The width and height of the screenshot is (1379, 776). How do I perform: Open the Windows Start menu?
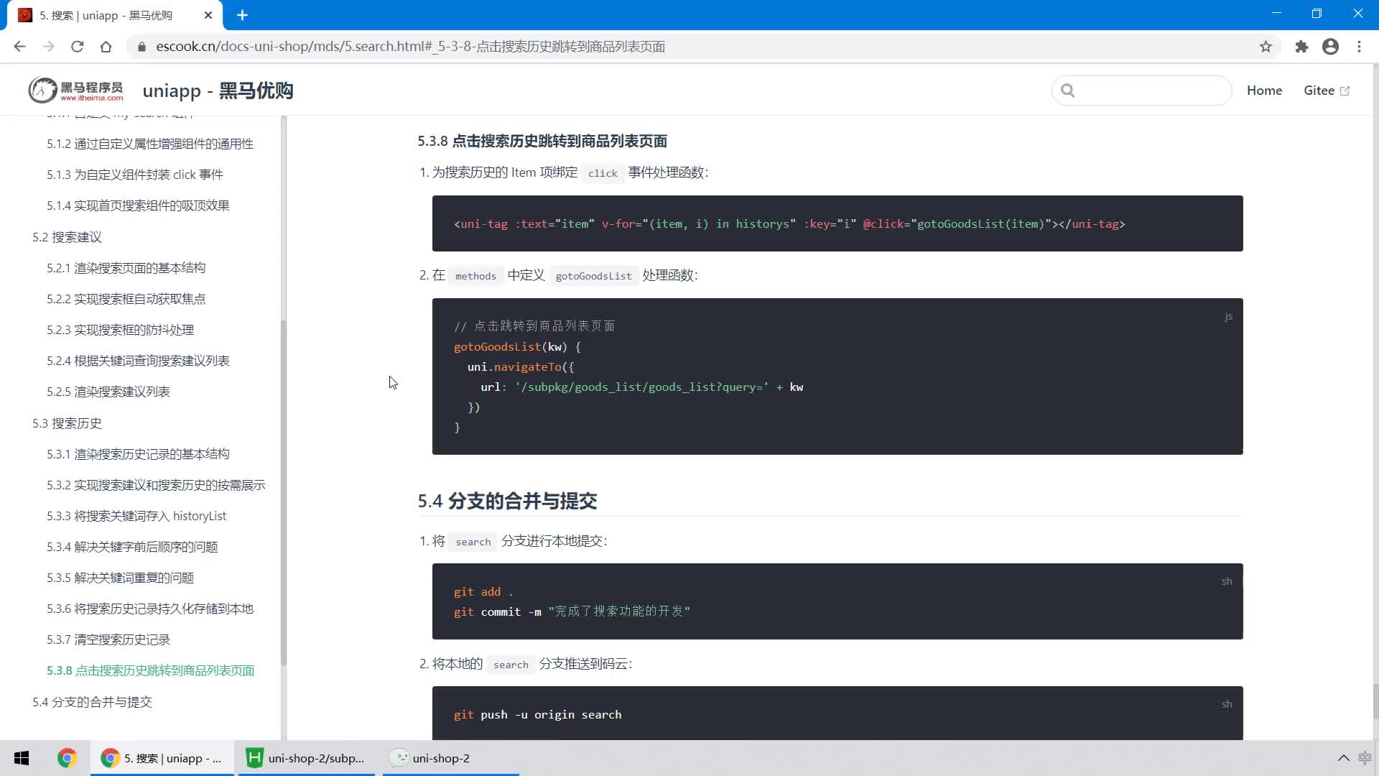point(22,758)
